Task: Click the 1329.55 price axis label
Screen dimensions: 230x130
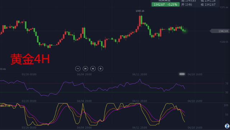Action: [x=224, y=42]
